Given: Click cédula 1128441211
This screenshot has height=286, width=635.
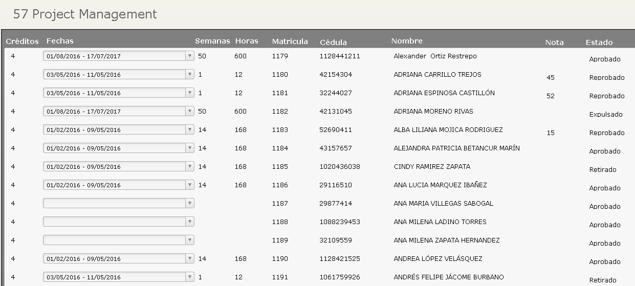Looking at the screenshot, I should [340, 56].
